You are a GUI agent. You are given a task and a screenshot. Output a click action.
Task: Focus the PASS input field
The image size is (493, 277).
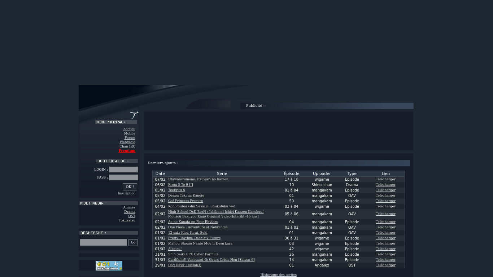[123, 177]
